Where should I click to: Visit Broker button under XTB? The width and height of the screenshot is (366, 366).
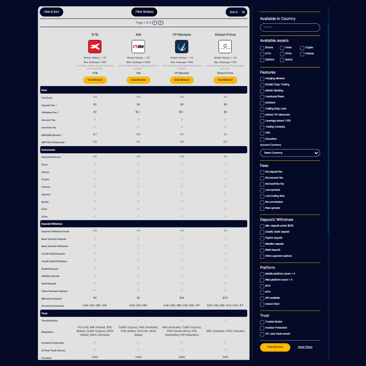coord(95,80)
